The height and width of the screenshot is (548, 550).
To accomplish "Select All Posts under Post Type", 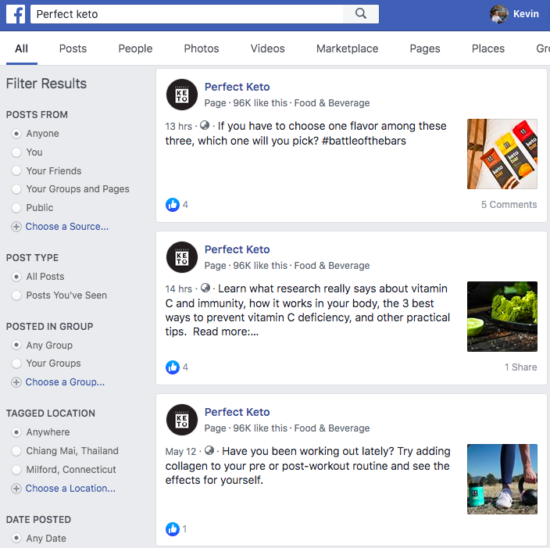I will coord(16,277).
